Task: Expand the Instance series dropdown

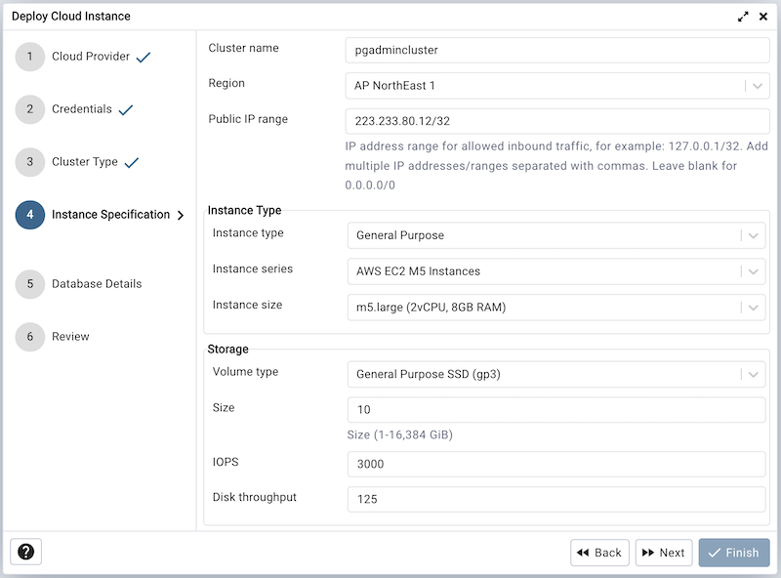Action: tap(755, 270)
